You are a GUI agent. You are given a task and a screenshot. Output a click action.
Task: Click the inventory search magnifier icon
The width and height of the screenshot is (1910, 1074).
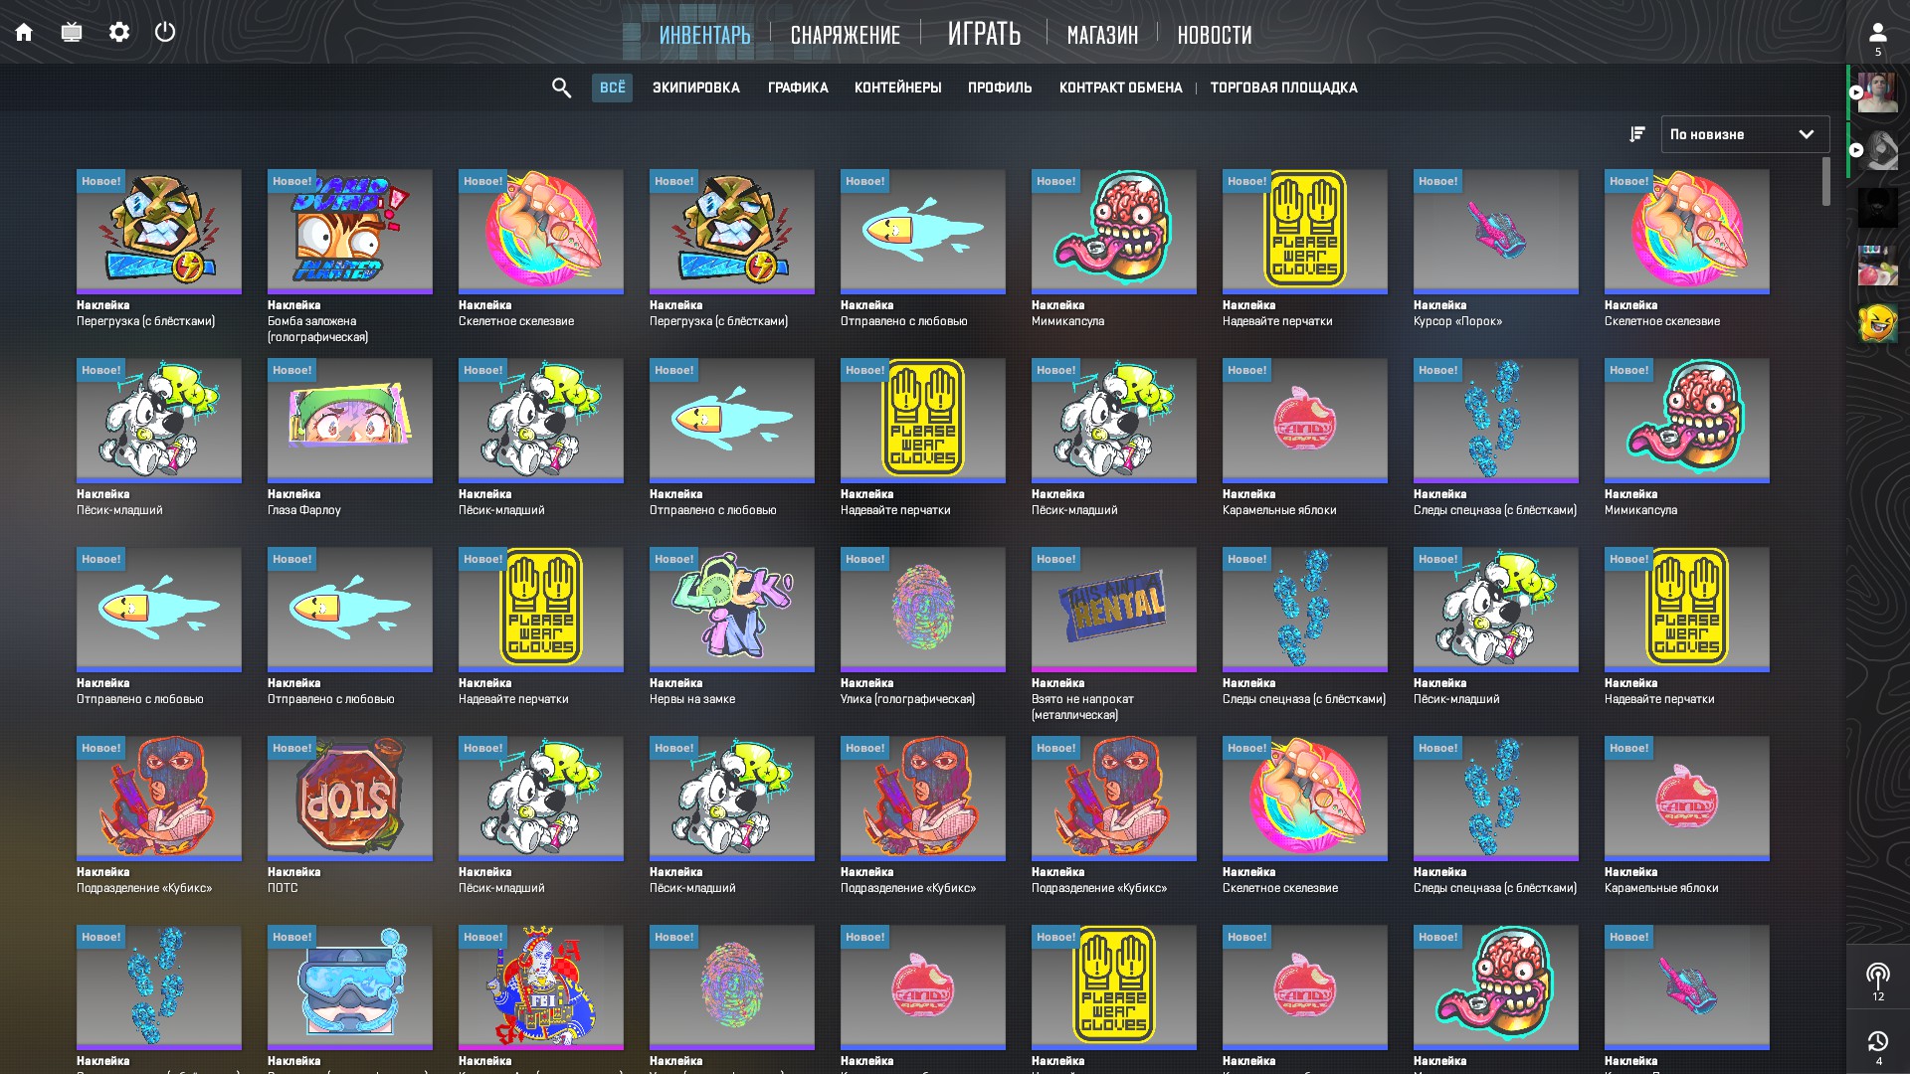tap(561, 88)
